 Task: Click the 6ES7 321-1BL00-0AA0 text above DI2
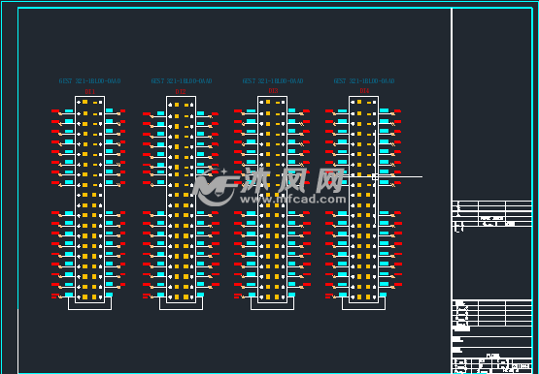[x=182, y=80]
